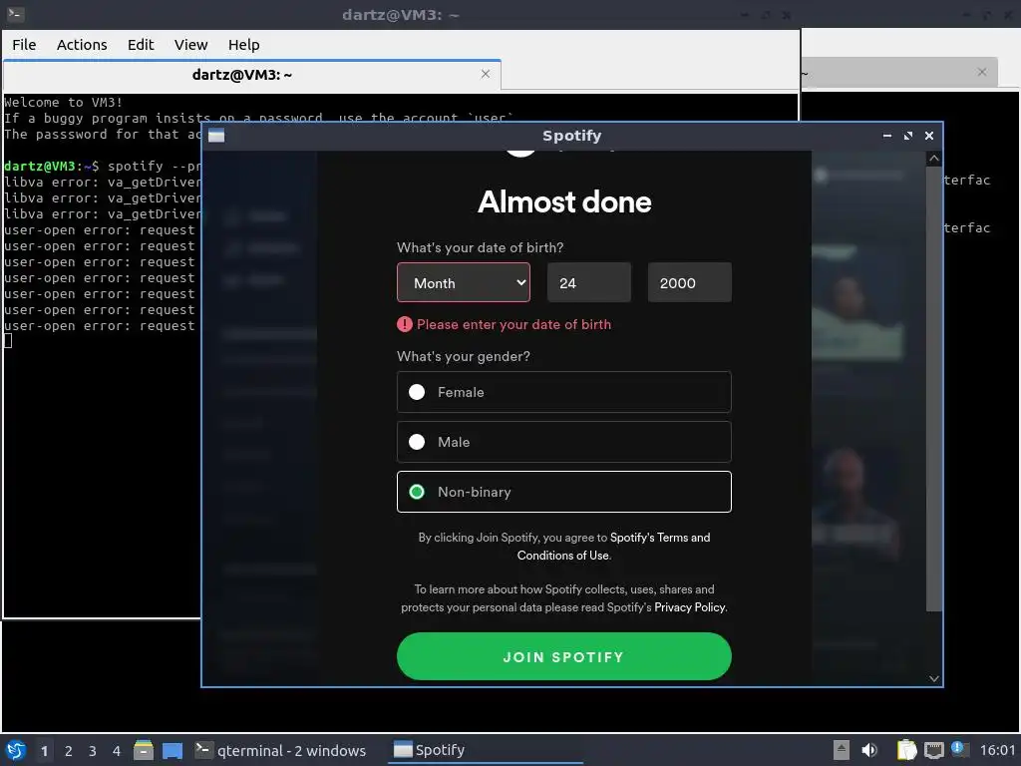This screenshot has height=766, width=1021.
Task: Open Spotify's Terms and Conditions of Use link
Action: point(613,546)
